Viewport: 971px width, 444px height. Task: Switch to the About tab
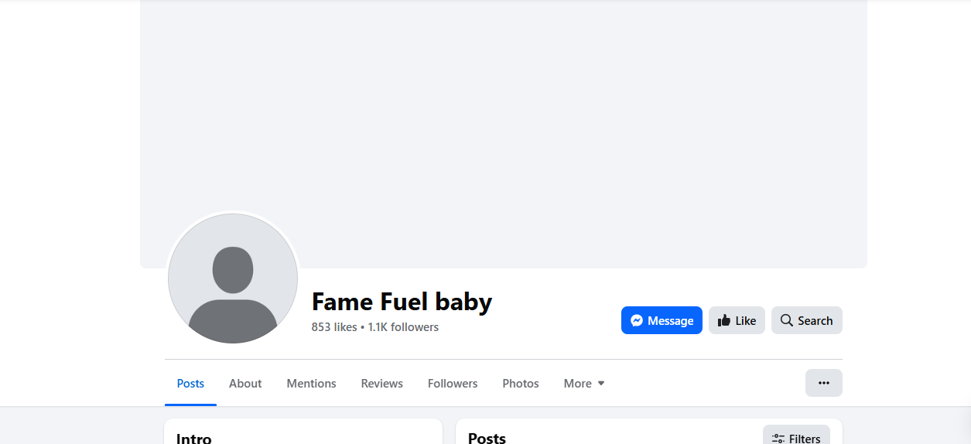[245, 384]
